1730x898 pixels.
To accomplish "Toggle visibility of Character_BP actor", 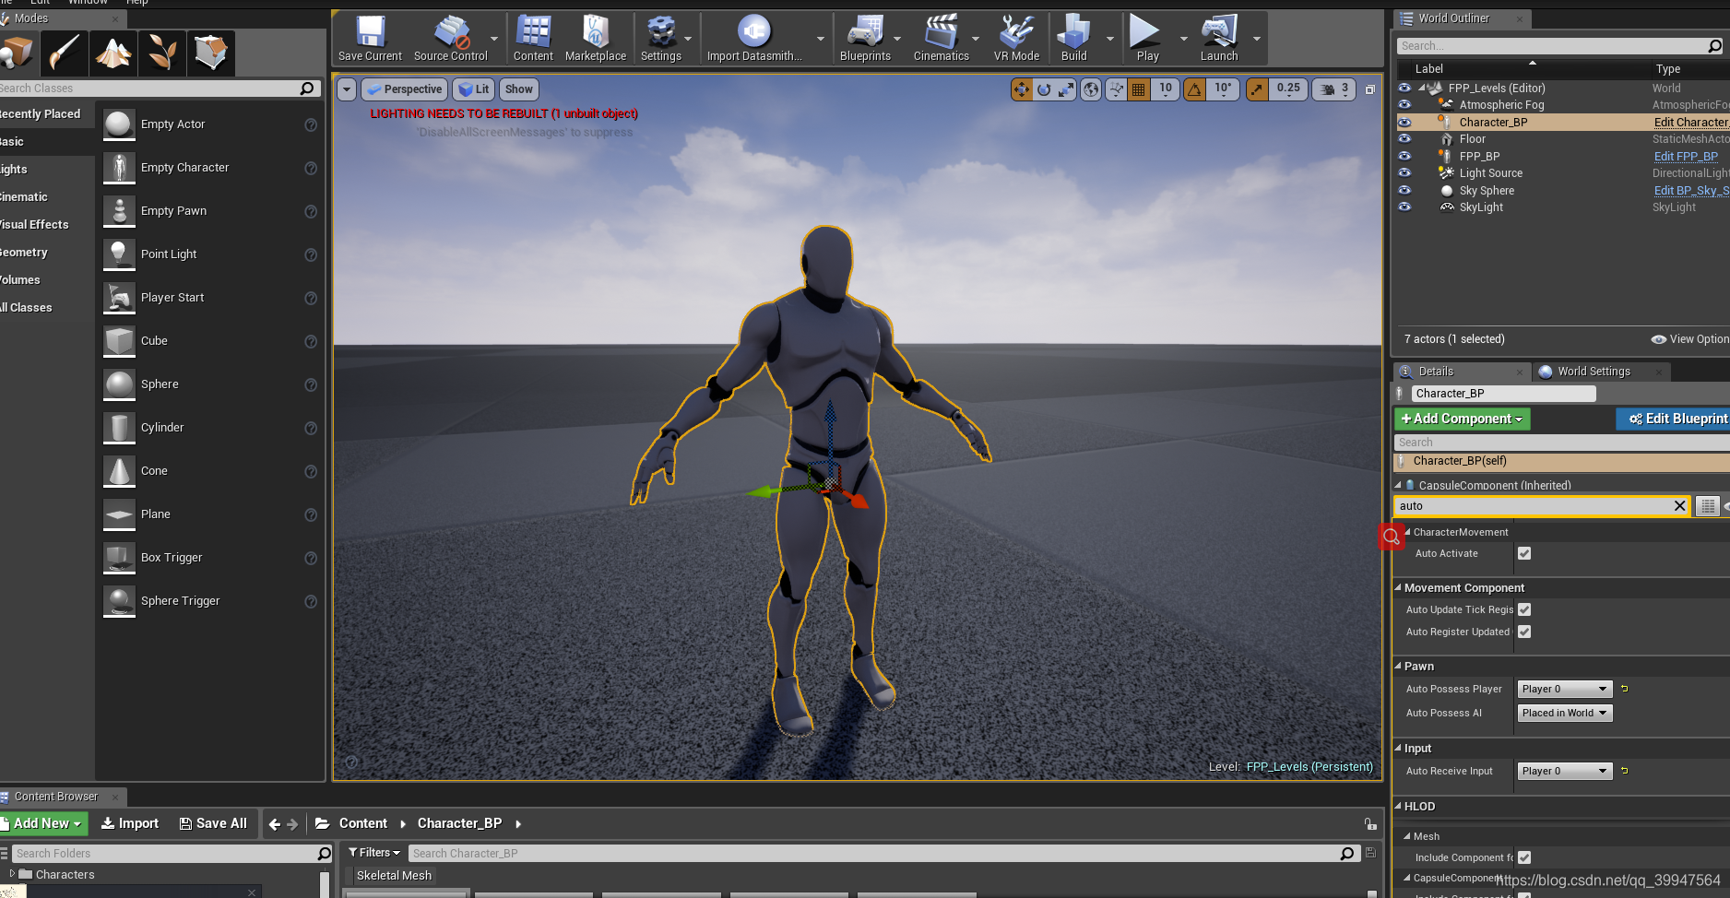I will 1404,122.
